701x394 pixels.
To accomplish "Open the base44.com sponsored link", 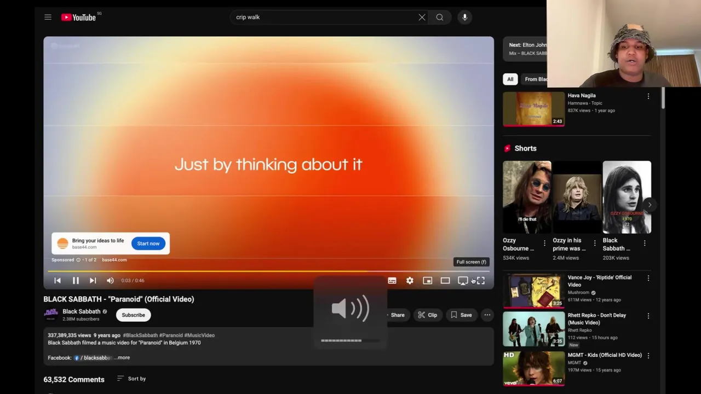I will pyautogui.click(x=114, y=260).
